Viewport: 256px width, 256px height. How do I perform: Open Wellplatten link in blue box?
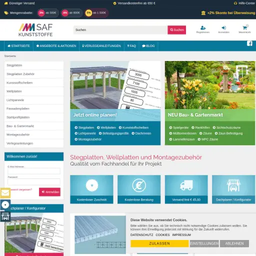pyautogui.click(x=106, y=127)
